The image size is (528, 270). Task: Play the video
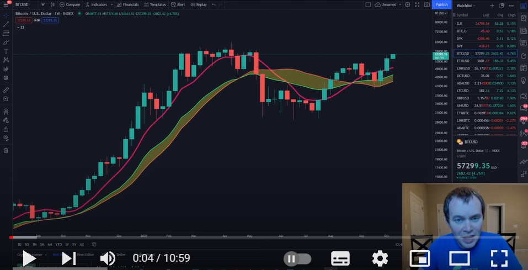pos(29,258)
